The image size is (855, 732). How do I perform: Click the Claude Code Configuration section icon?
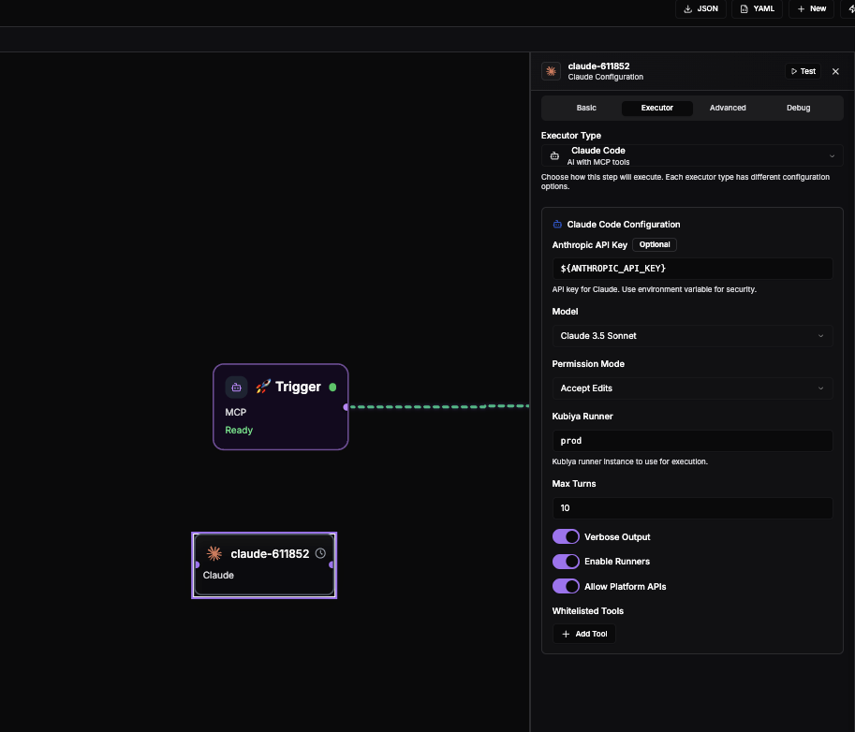tap(557, 224)
